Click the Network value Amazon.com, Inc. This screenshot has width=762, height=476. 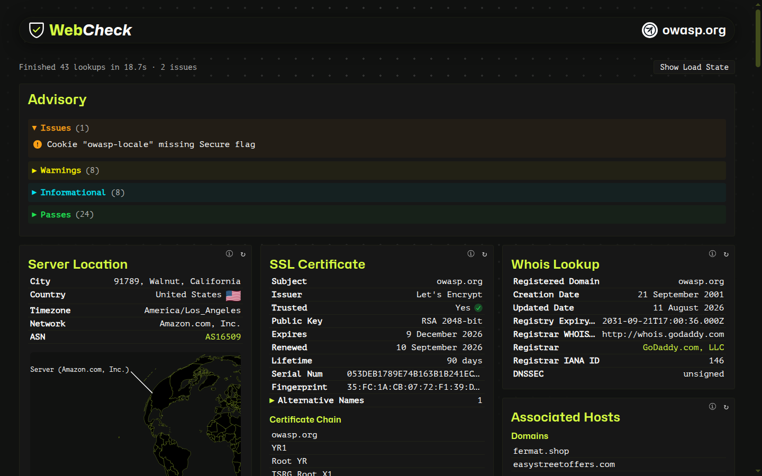[x=200, y=324]
